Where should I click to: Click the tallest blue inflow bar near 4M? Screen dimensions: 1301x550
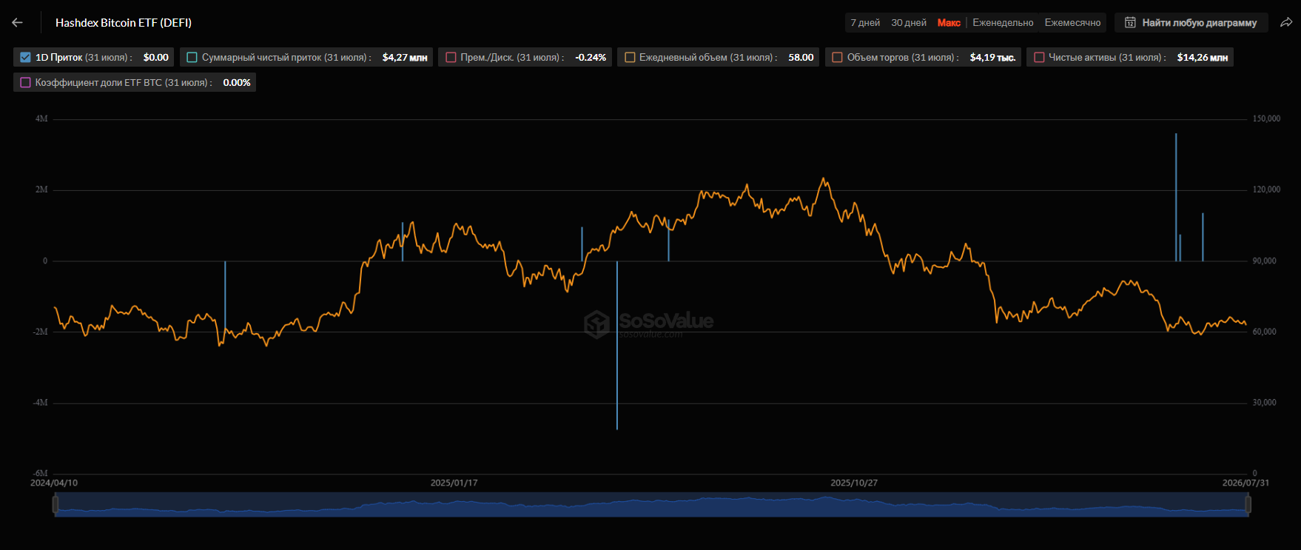click(x=1176, y=197)
